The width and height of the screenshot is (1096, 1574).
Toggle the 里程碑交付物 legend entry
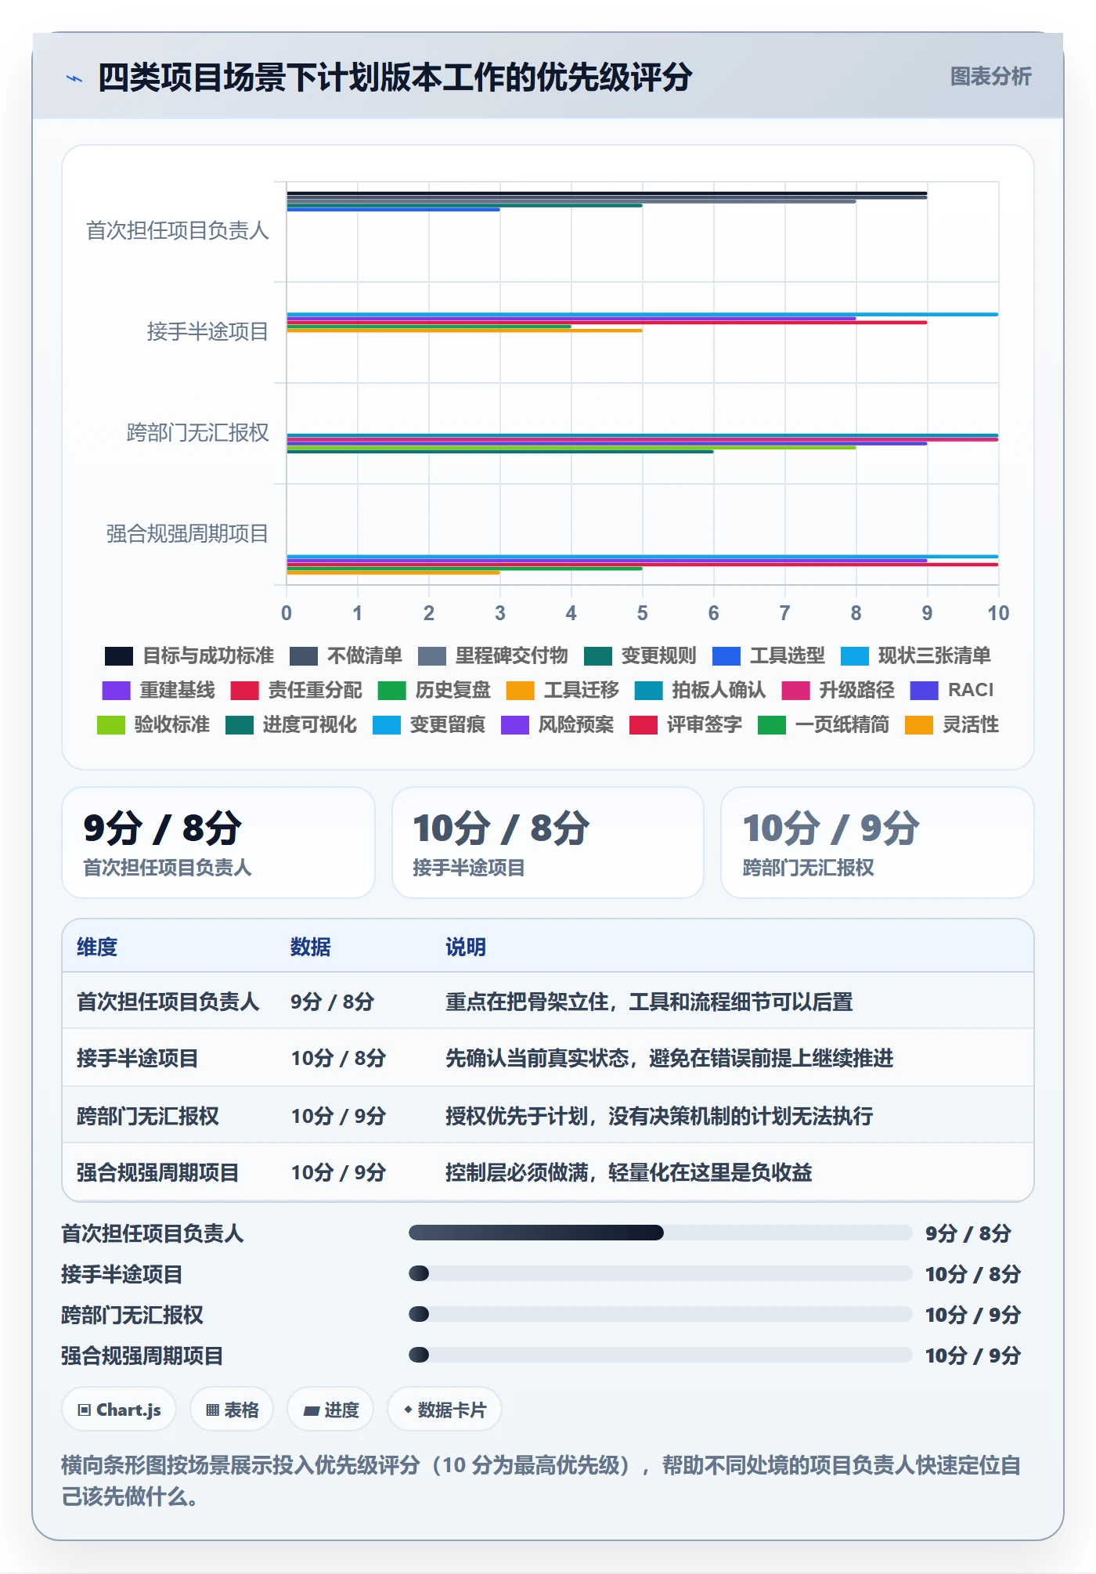(x=493, y=655)
